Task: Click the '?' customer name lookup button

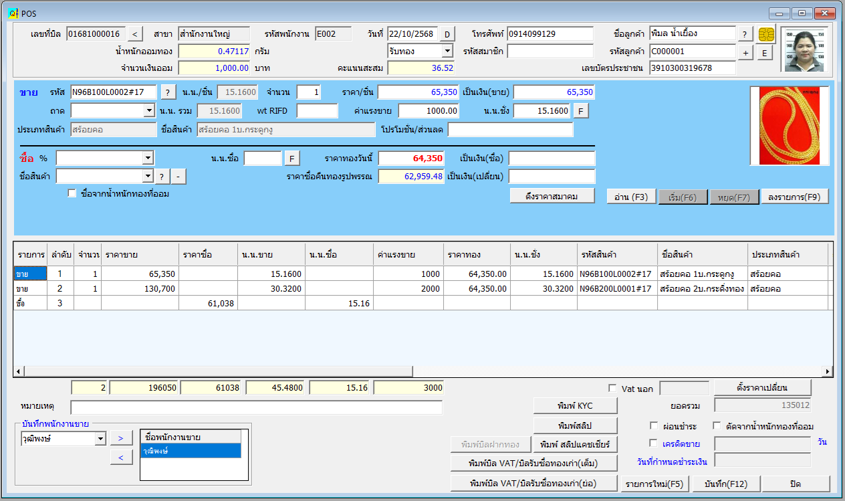Action: [x=745, y=34]
